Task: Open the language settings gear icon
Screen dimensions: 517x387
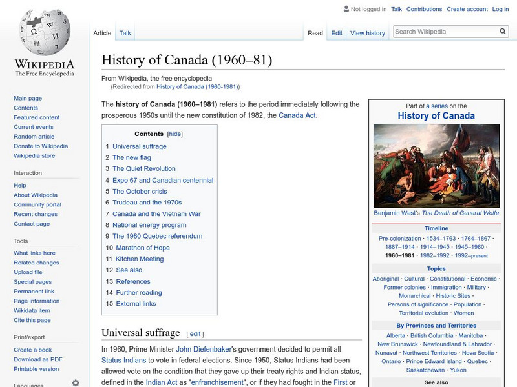Action: coord(77,382)
